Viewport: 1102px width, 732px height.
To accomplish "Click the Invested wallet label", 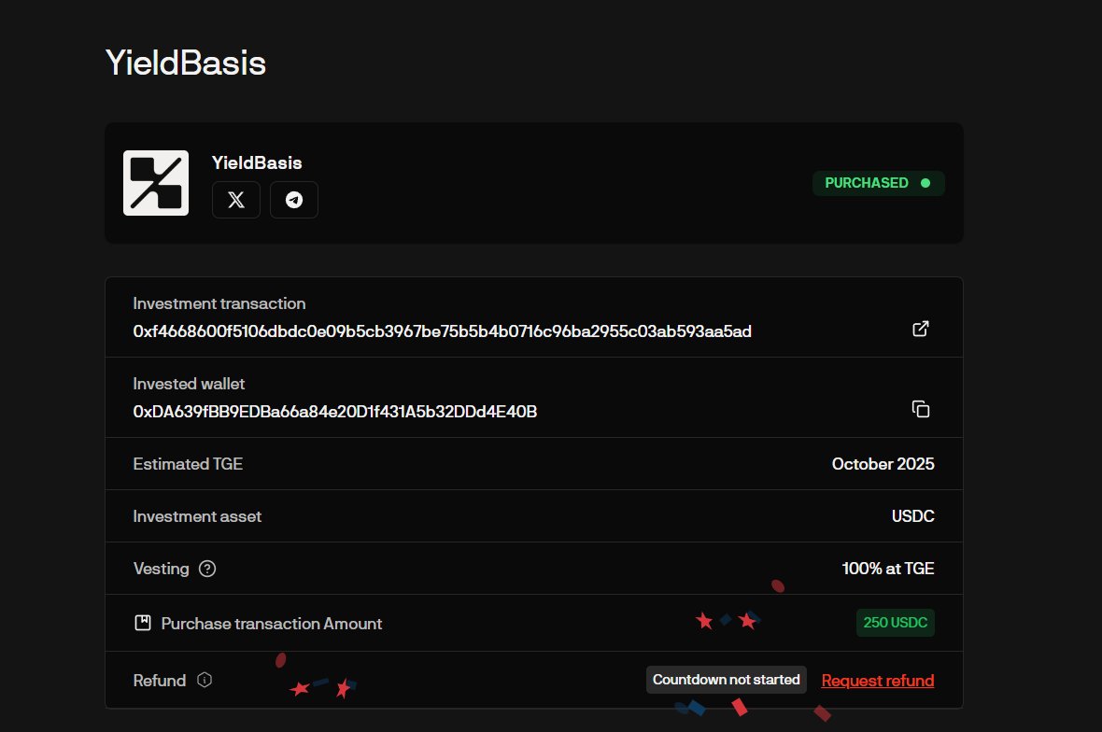I will (x=189, y=384).
